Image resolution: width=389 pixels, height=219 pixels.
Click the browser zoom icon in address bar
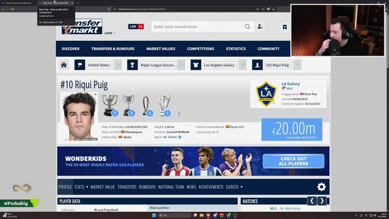click(258, 9)
